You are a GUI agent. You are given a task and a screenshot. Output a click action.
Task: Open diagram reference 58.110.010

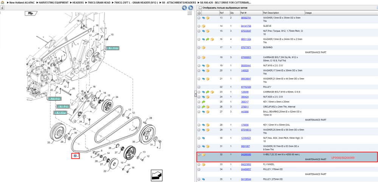point(55,99)
